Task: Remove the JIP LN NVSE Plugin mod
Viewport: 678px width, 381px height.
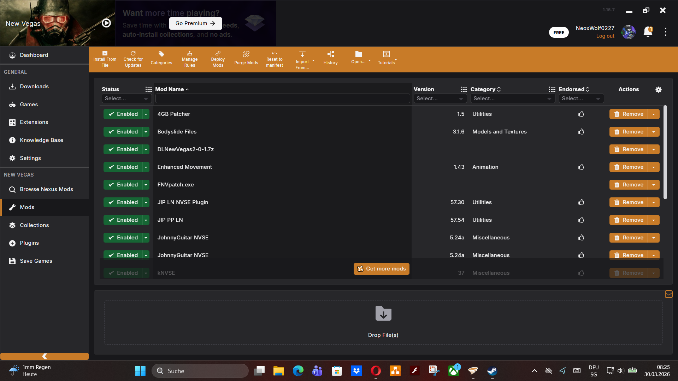Action: click(x=629, y=202)
